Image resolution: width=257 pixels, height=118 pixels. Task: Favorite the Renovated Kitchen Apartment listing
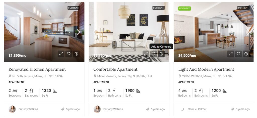[x=69, y=54]
